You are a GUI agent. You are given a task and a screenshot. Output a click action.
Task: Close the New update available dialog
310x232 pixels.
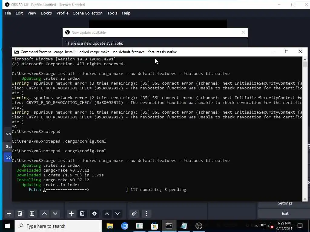point(243,33)
